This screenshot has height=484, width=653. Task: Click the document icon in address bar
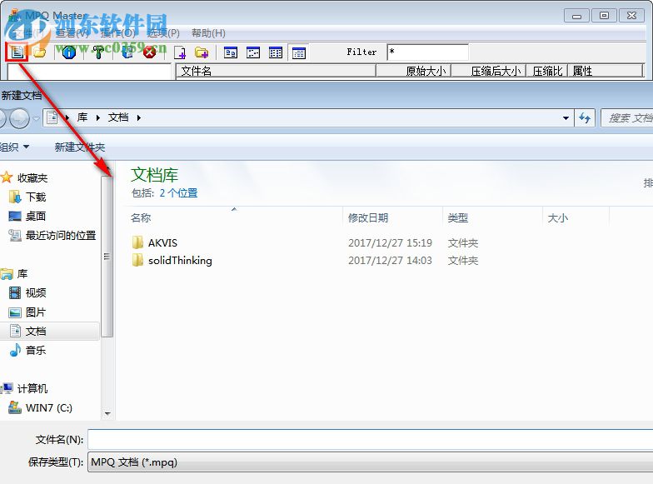52,118
